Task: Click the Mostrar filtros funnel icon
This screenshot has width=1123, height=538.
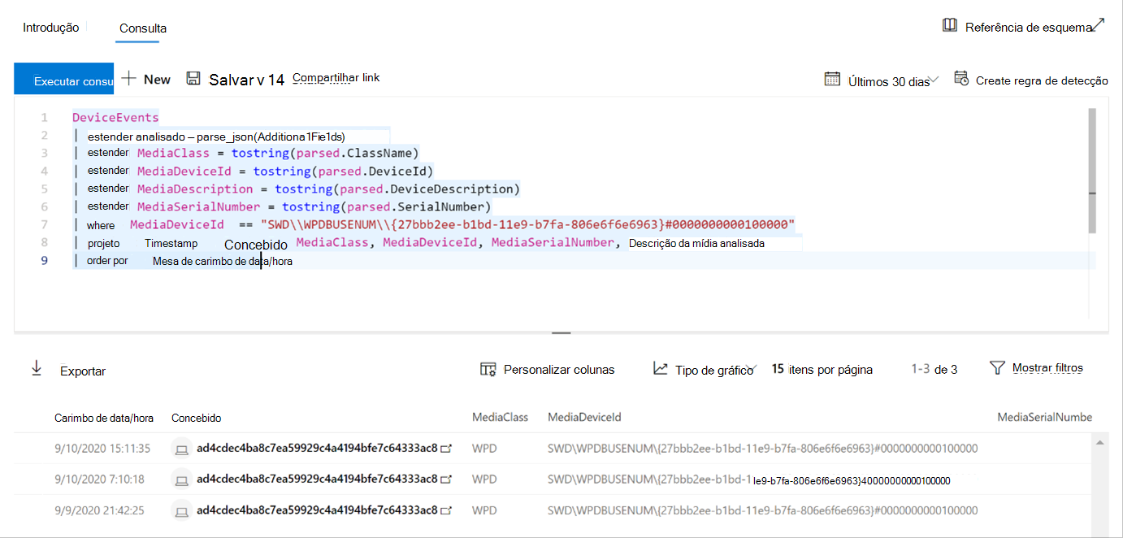Action: [998, 368]
